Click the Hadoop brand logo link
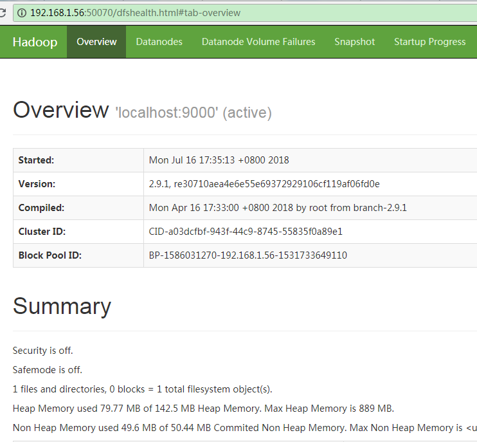This screenshot has width=477, height=442. pos(35,42)
